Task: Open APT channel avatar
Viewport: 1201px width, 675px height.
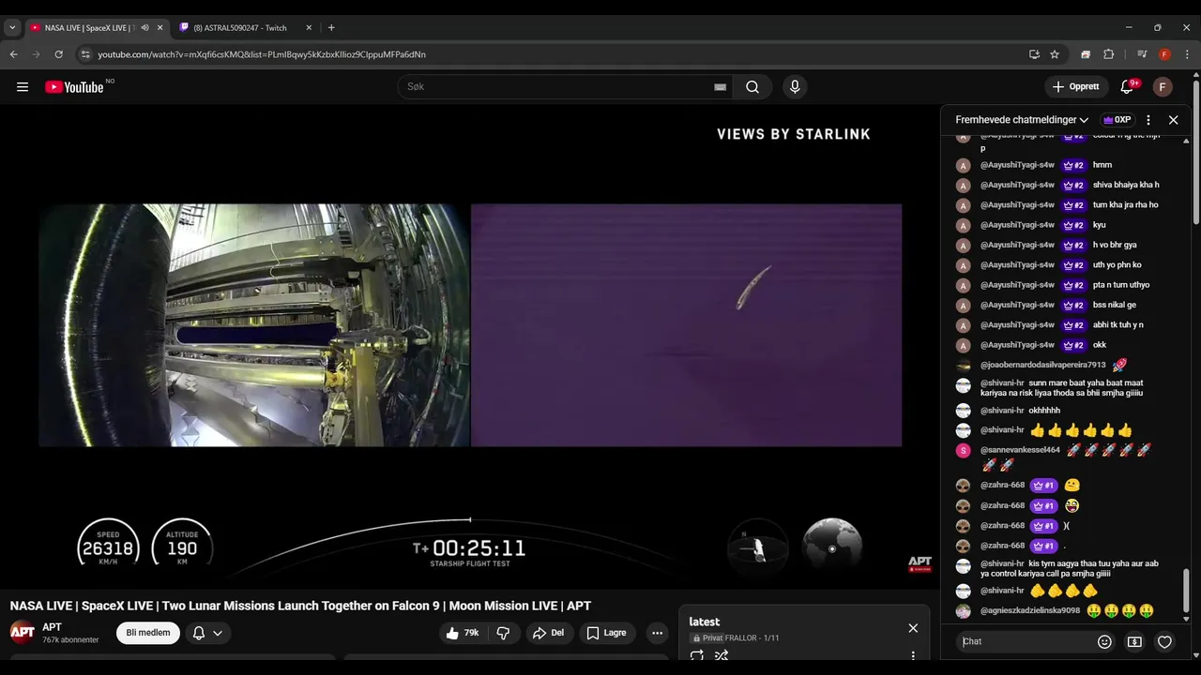Action: [23, 633]
